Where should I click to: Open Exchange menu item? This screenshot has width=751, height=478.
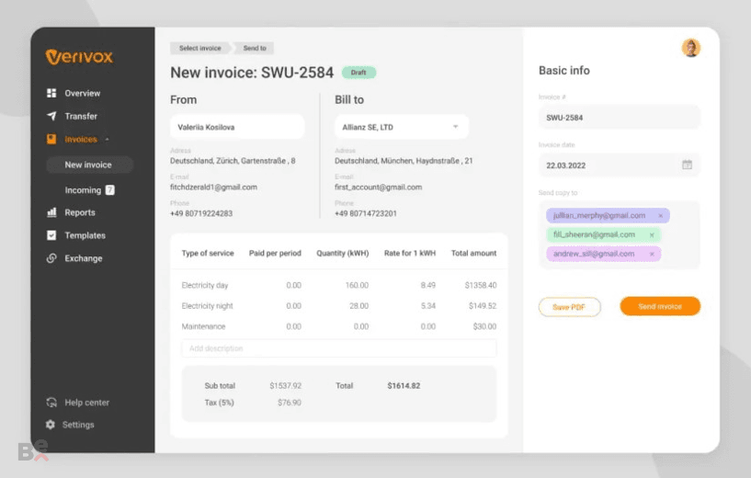pos(84,258)
